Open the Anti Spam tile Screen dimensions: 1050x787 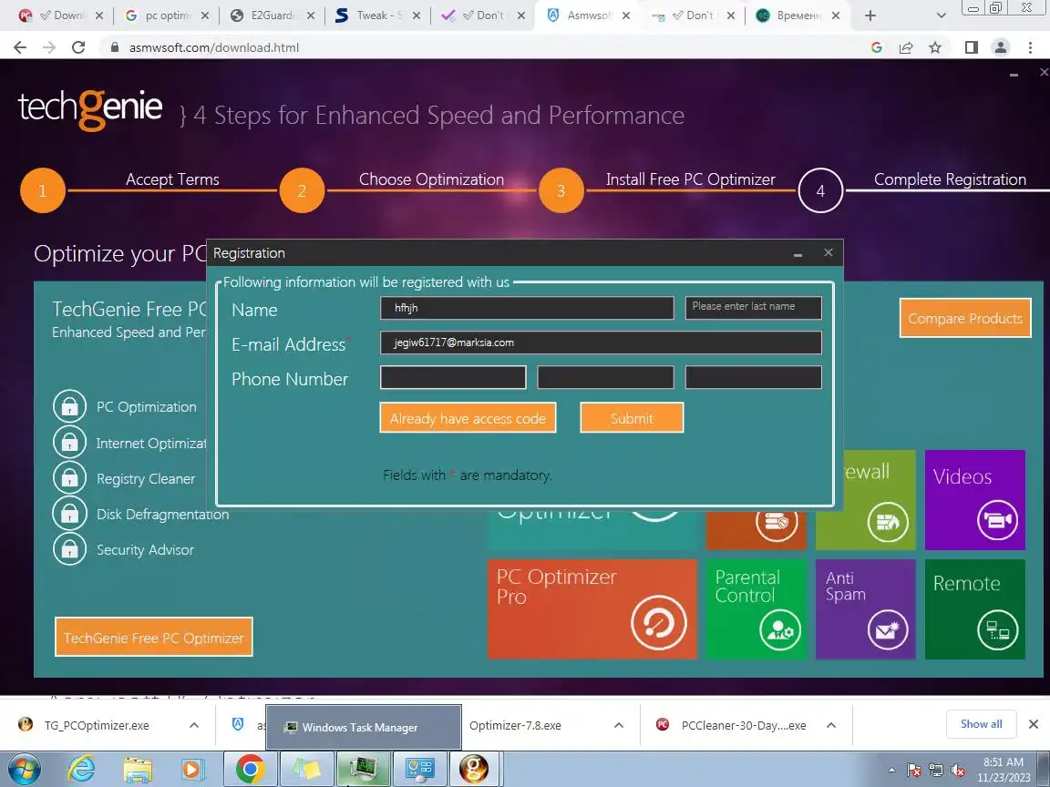(865, 609)
